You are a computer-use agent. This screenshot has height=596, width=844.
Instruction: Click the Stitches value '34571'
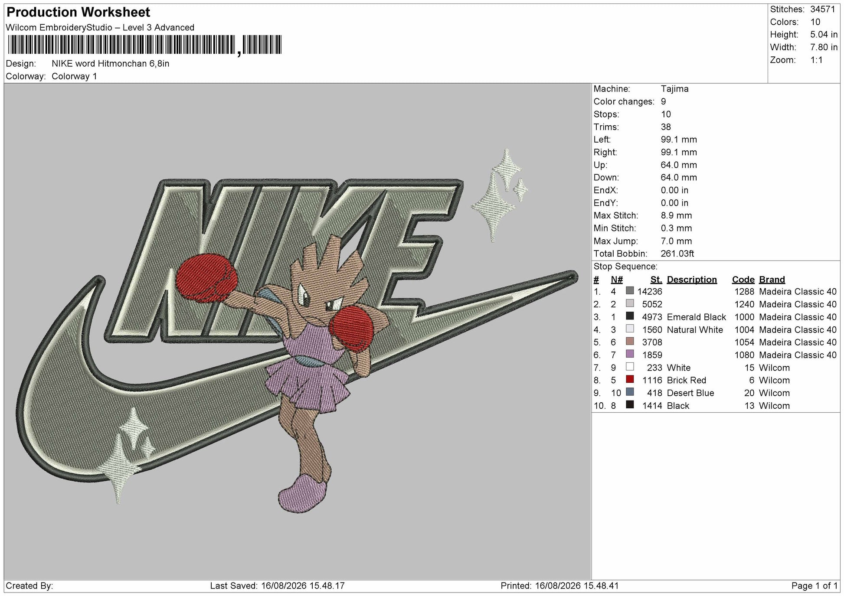pyautogui.click(x=823, y=9)
